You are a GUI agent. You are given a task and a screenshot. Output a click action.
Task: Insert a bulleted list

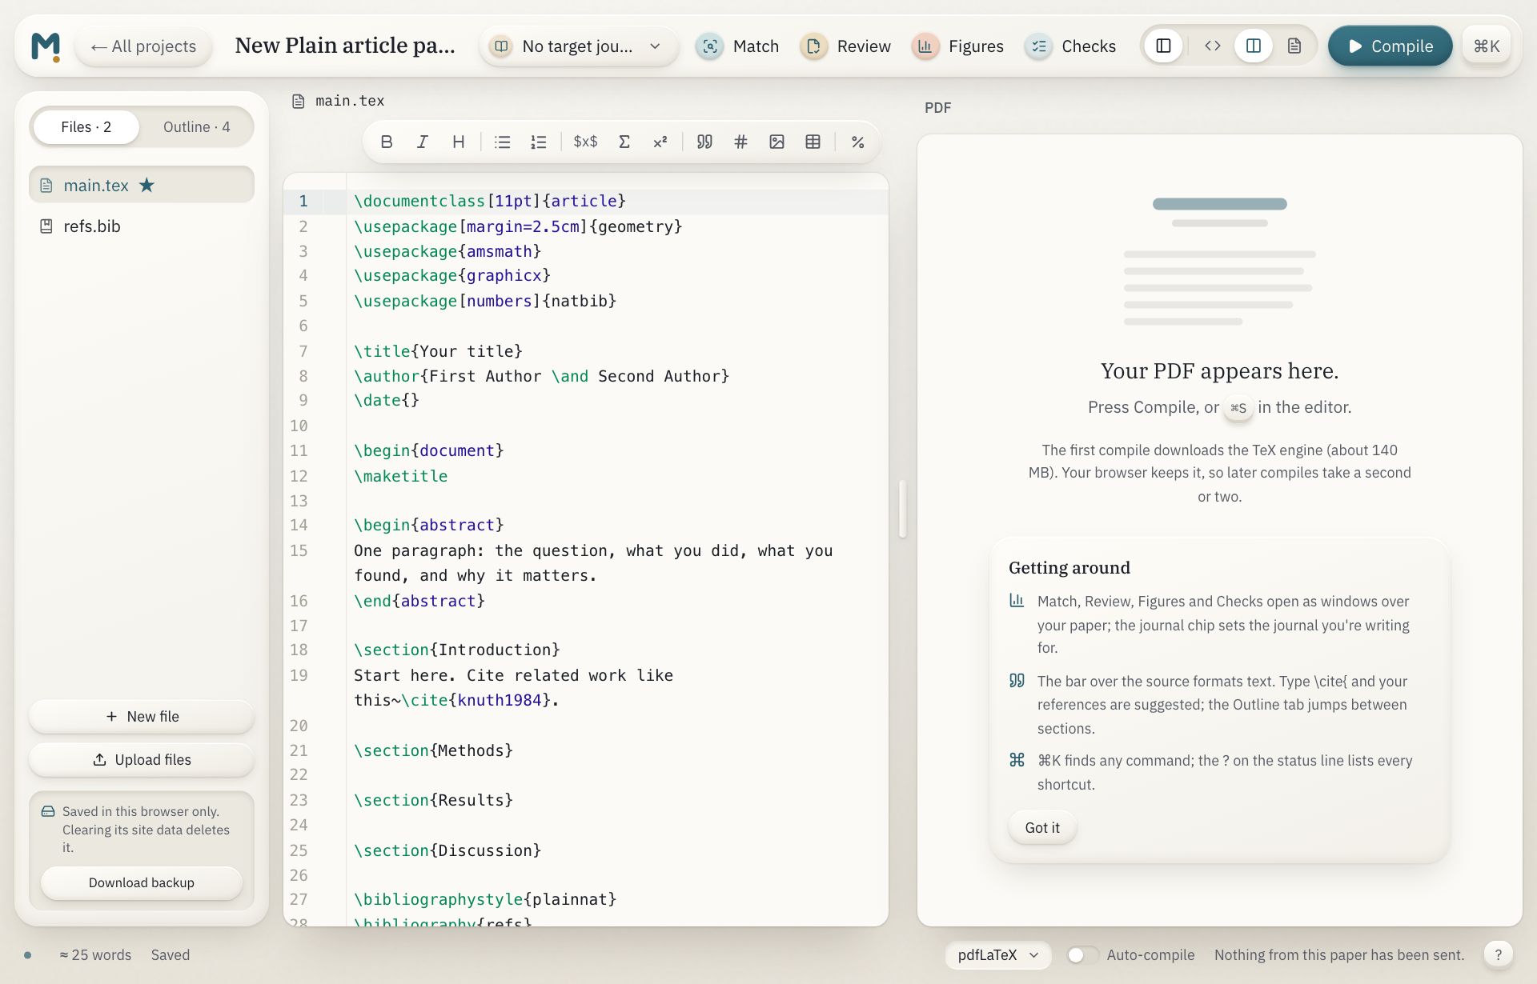tap(503, 142)
